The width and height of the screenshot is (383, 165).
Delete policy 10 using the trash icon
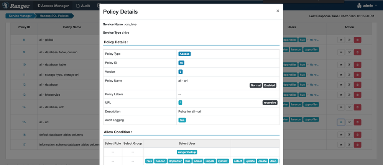[357, 65]
